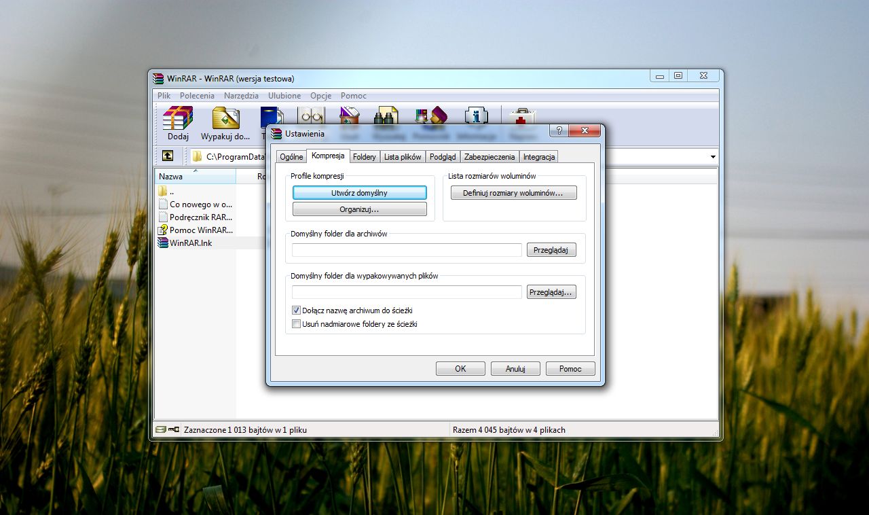Open the Polecenia menu
This screenshot has height=515, width=869.
(x=197, y=96)
